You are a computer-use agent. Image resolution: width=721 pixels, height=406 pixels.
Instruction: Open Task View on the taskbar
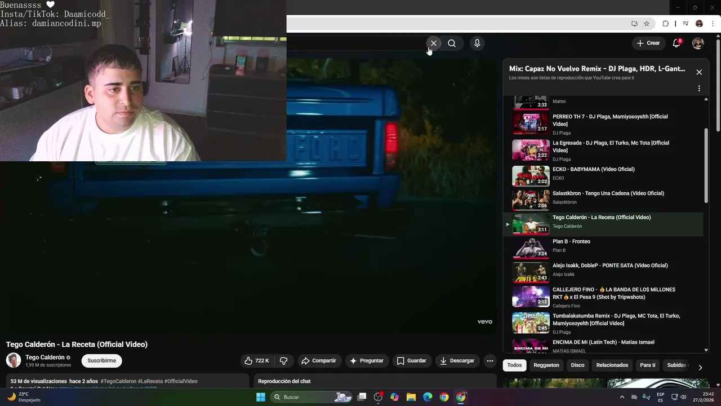[x=362, y=397]
